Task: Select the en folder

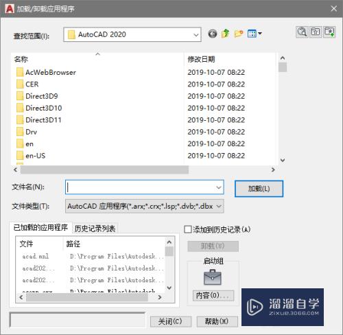Action: pos(25,143)
